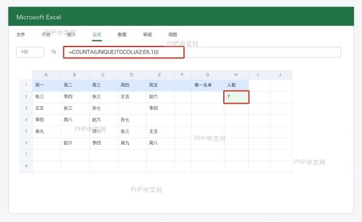Click the fx insert function icon
Image resolution: width=362 pixels, height=222 pixels.
click(54, 52)
